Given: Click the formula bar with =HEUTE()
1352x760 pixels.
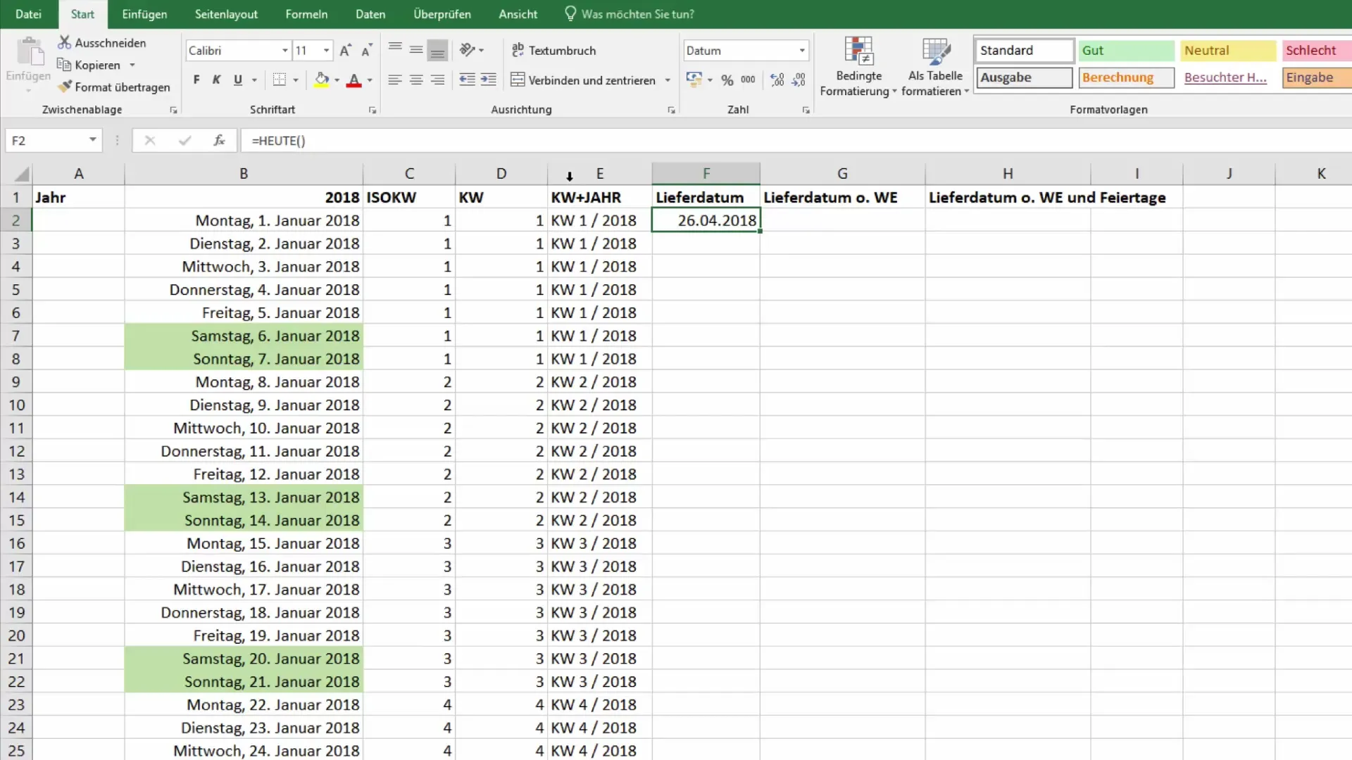Looking at the screenshot, I should [x=796, y=140].
